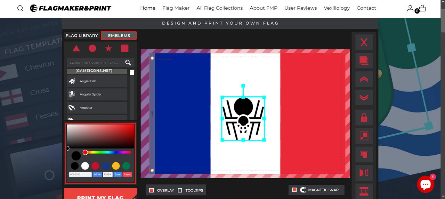Open the Flag Maker page
This screenshot has height=199, width=445.
pyautogui.click(x=176, y=8)
